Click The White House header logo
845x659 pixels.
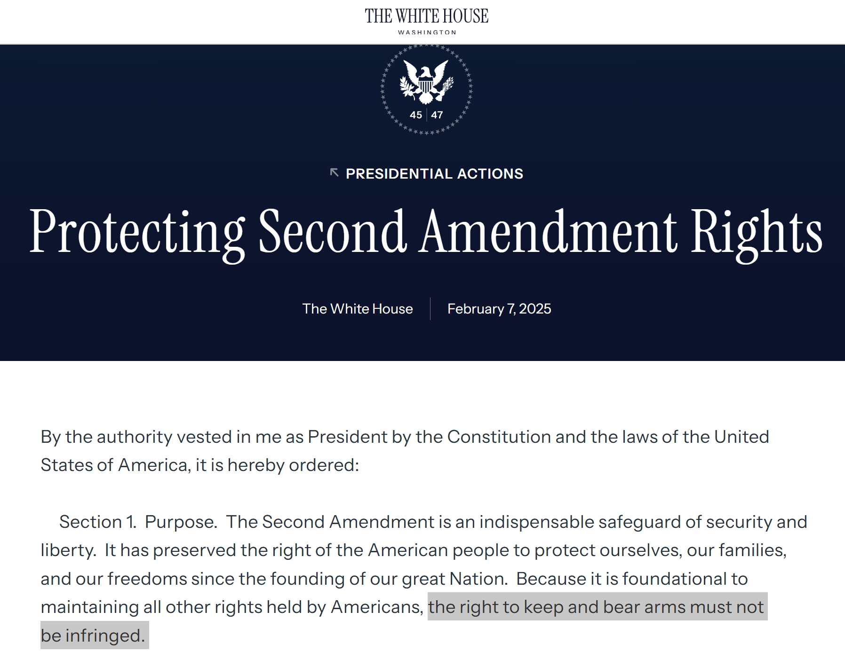[426, 16]
